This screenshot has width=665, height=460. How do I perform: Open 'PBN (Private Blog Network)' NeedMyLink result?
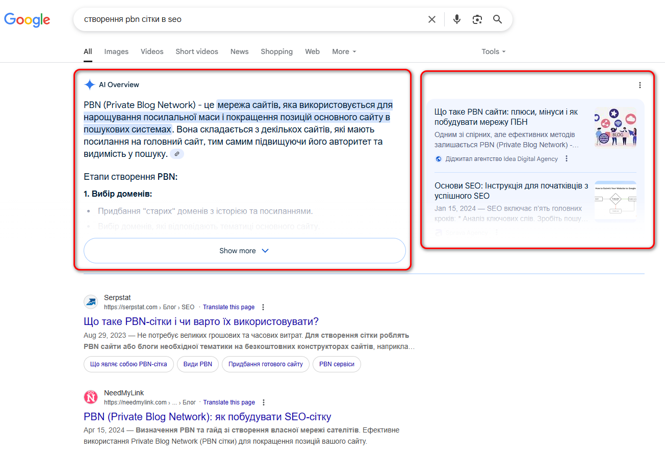pos(208,417)
